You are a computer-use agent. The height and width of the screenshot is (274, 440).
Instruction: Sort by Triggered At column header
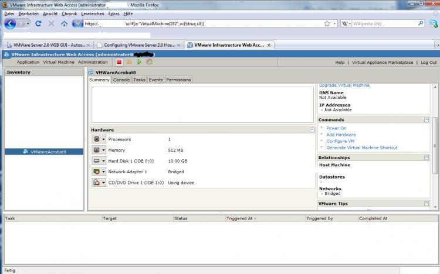pos(239,218)
